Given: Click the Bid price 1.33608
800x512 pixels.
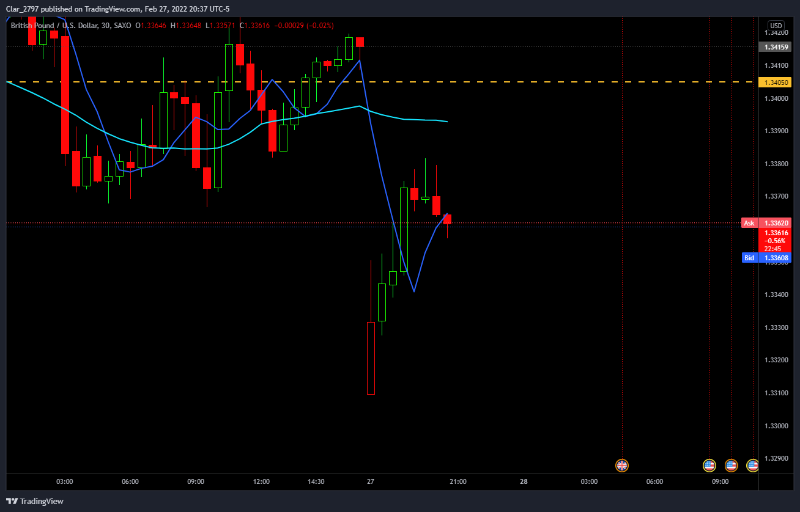Looking at the screenshot, I should pos(776,258).
